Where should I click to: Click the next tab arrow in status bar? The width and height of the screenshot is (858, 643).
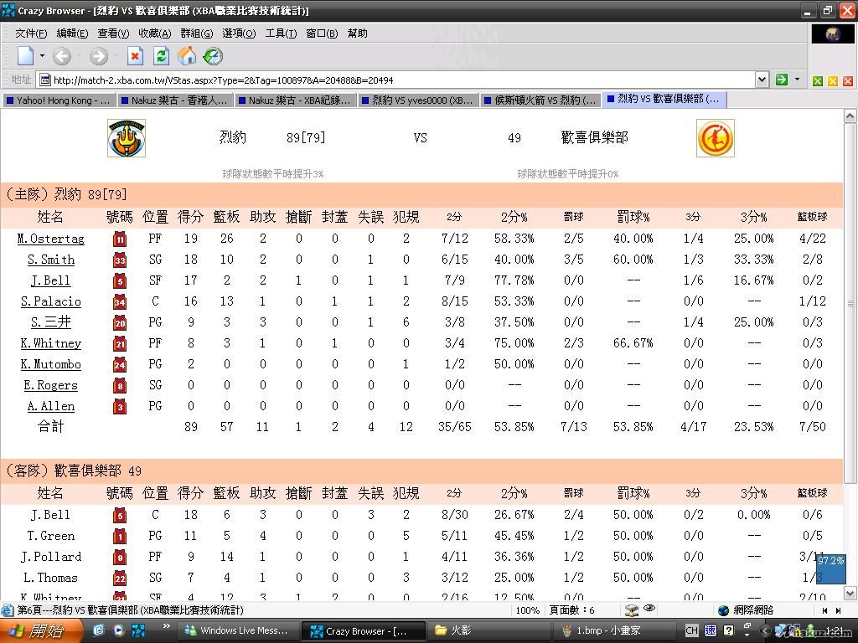[838, 610]
